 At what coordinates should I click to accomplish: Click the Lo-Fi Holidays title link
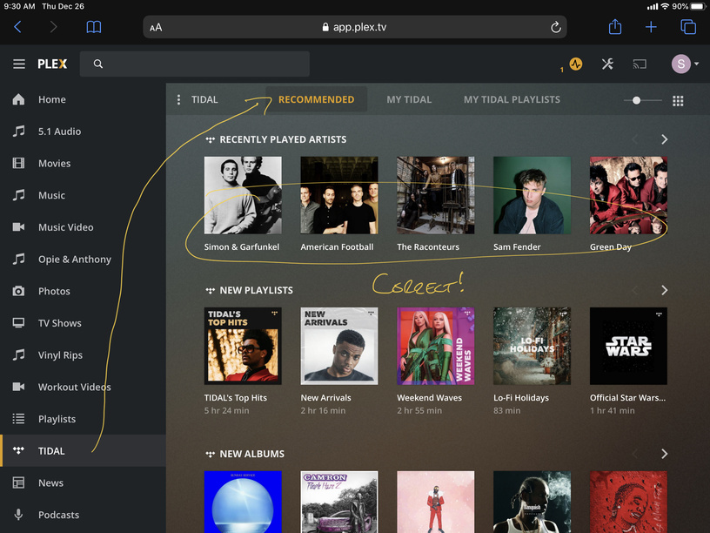point(521,398)
